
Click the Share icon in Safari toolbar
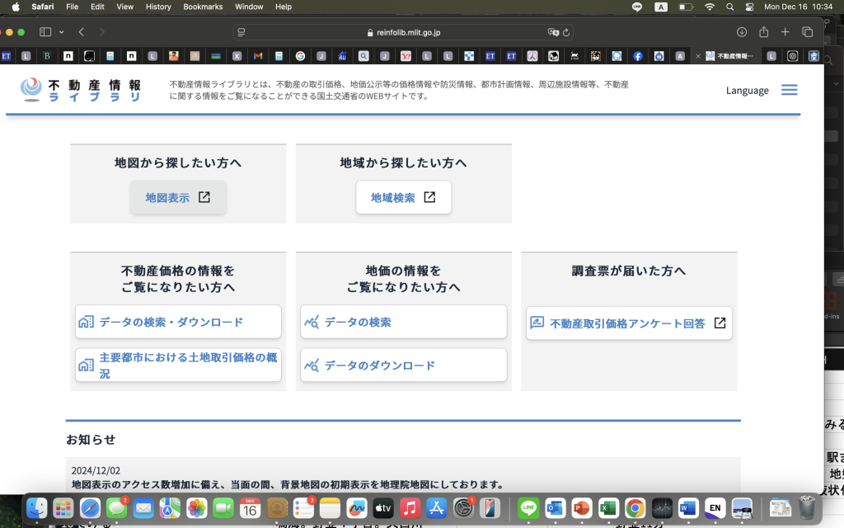tap(763, 32)
